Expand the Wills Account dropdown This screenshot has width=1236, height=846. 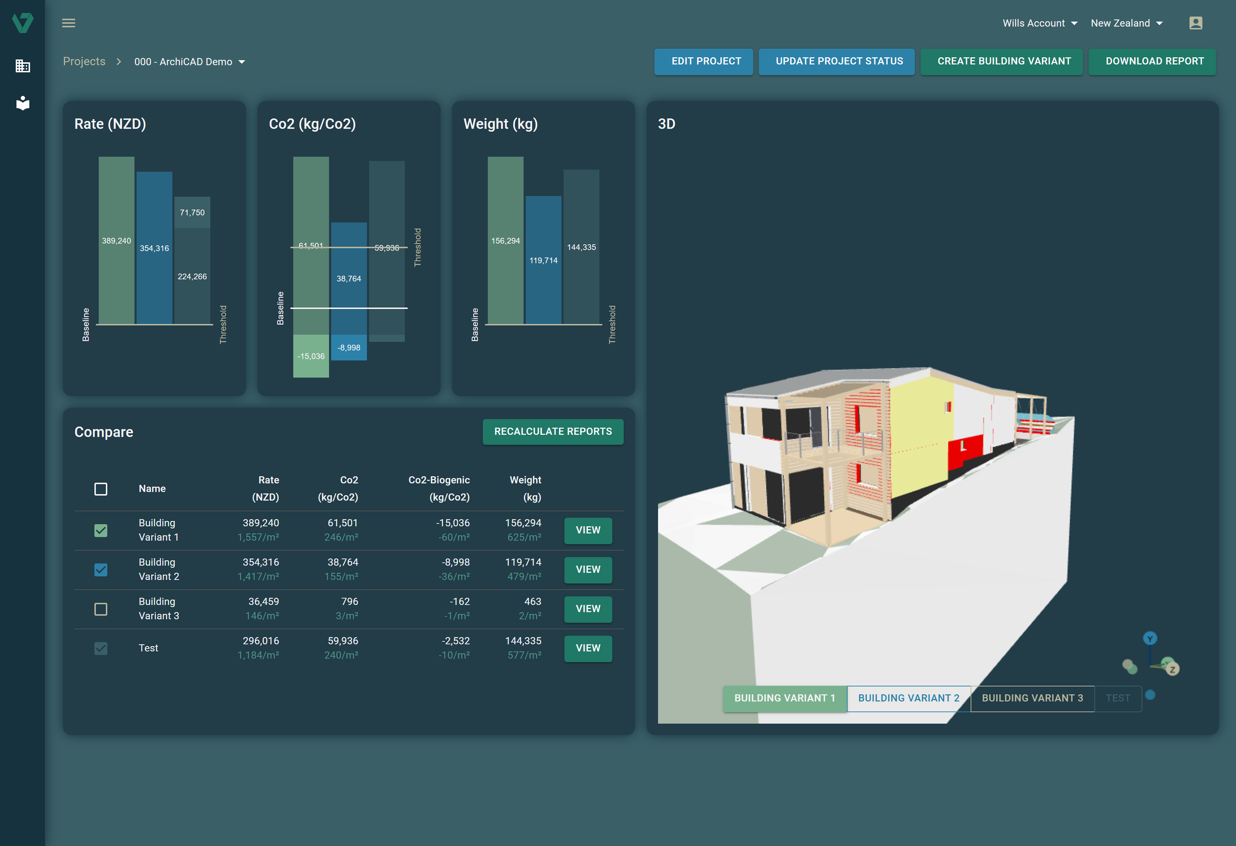[1040, 23]
